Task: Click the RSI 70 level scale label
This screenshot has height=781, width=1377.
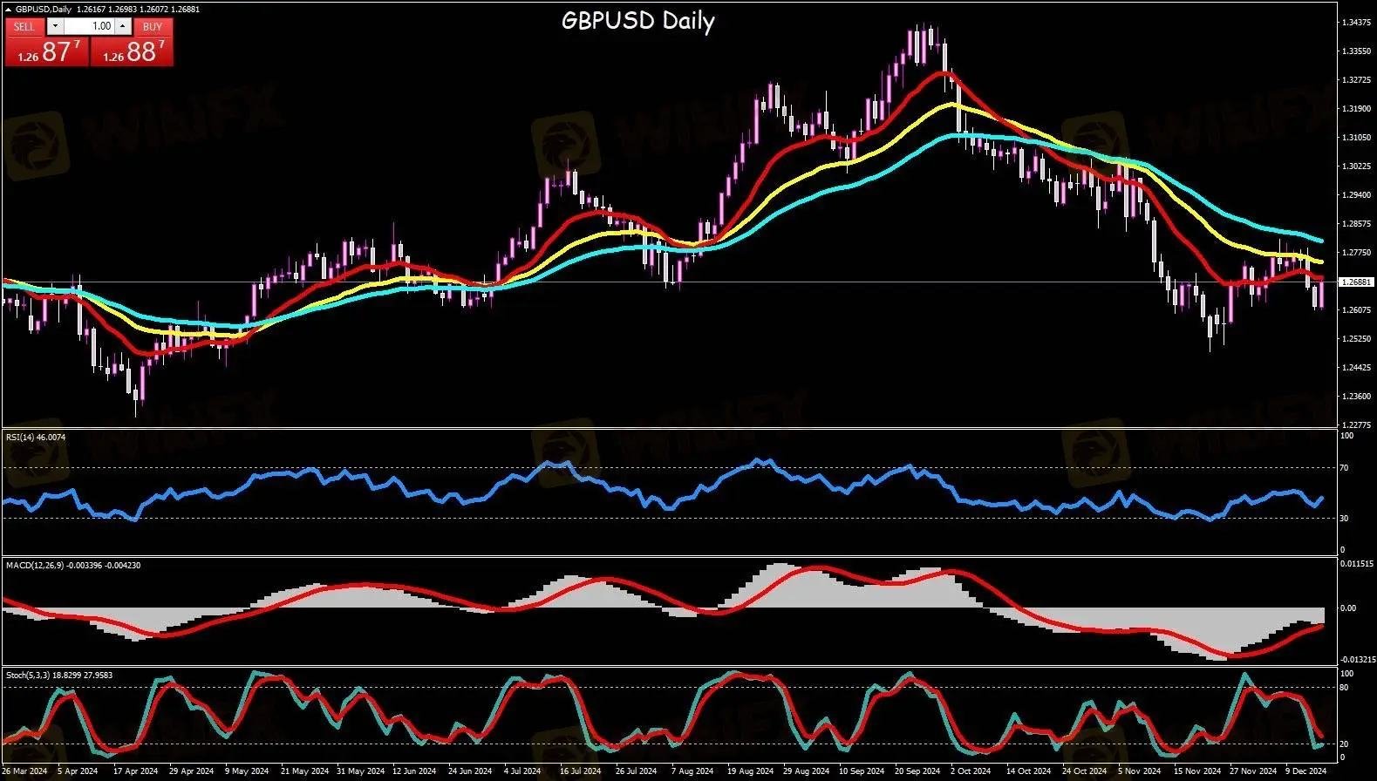Action: click(1344, 468)
